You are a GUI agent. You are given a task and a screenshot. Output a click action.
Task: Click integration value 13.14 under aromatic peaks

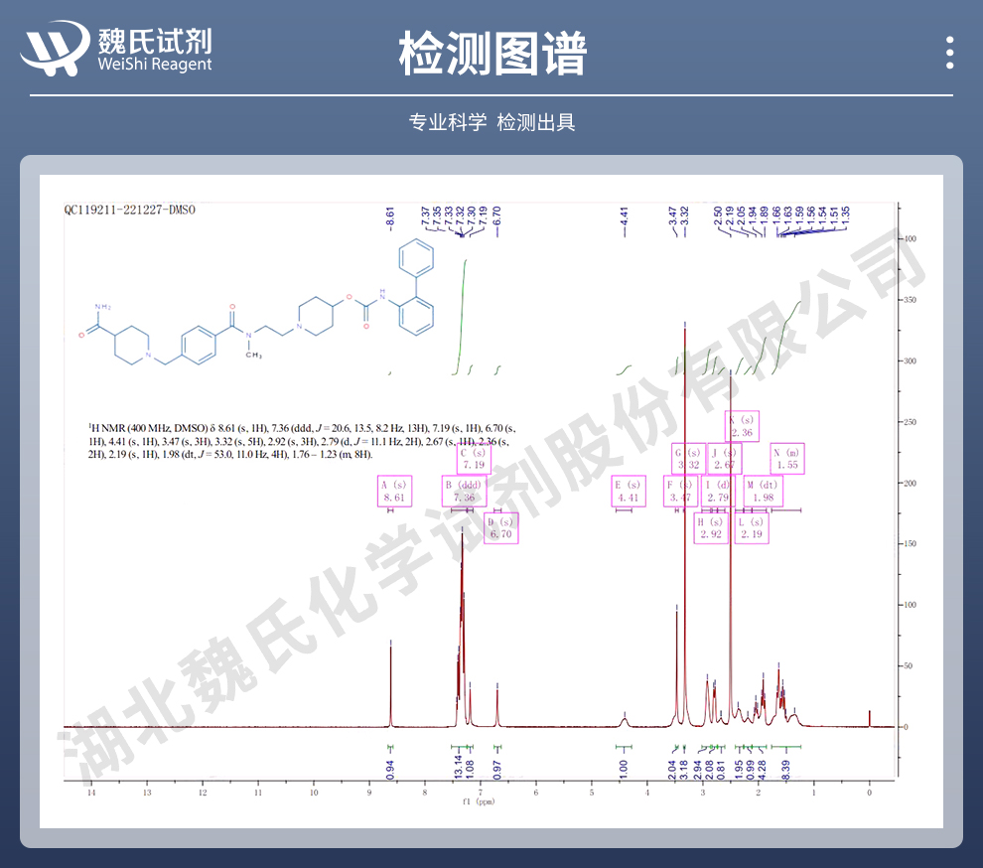459,767
